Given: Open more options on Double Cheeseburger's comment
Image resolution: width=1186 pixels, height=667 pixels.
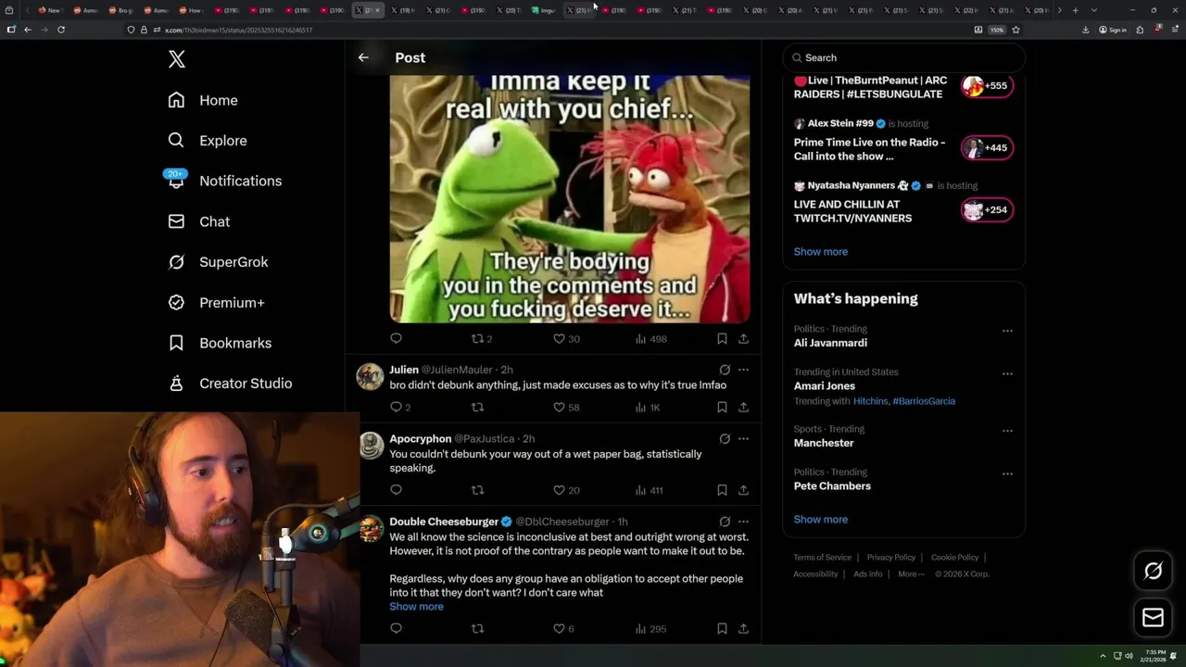Looking at the screenshot, I should 743,522.
